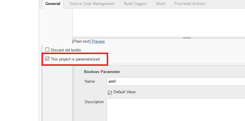Click the Discard old builds label text

[66, 50]
